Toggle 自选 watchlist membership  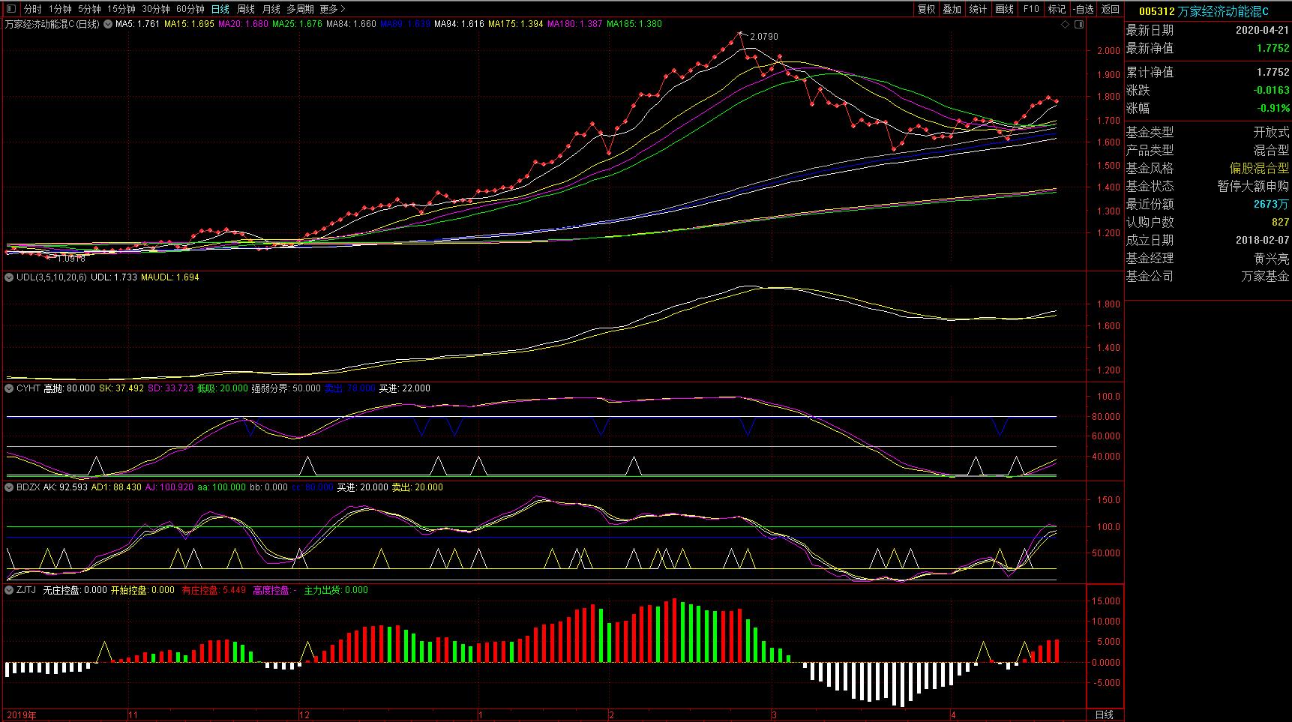pos(1084,9)
